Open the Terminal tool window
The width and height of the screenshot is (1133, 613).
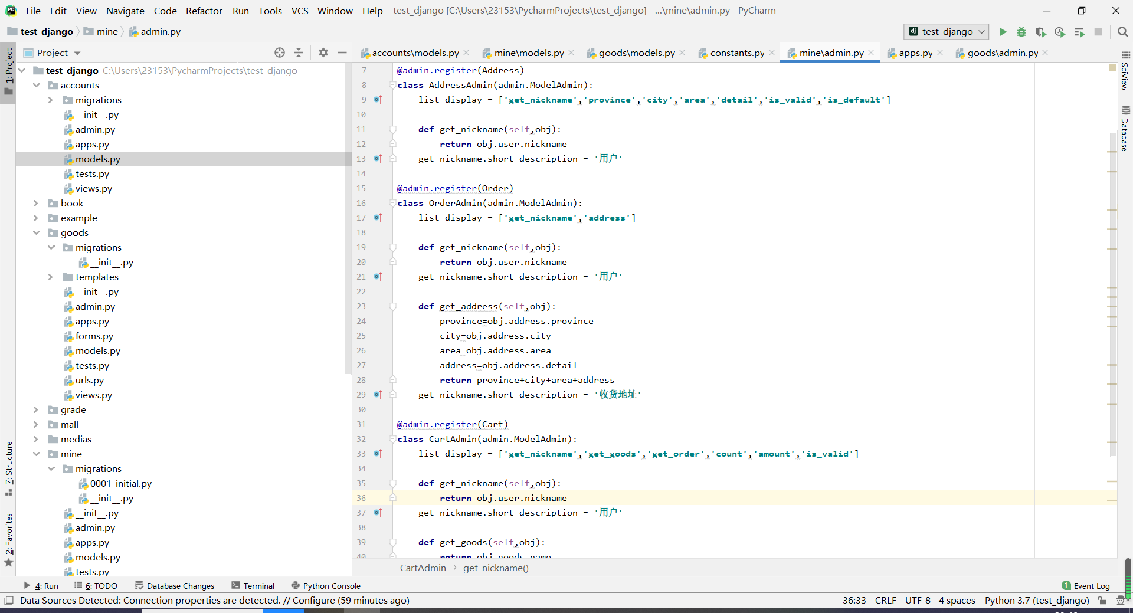coord(253,586)
